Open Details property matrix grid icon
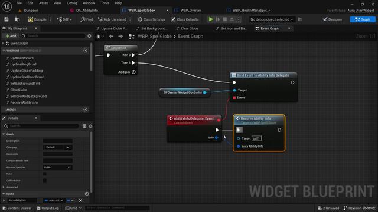Screen dimensions: 378x212 [84, 126]
